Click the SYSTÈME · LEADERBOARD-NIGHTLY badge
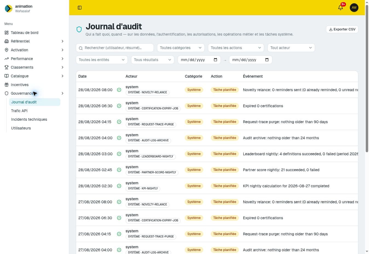 click(151, 156)
